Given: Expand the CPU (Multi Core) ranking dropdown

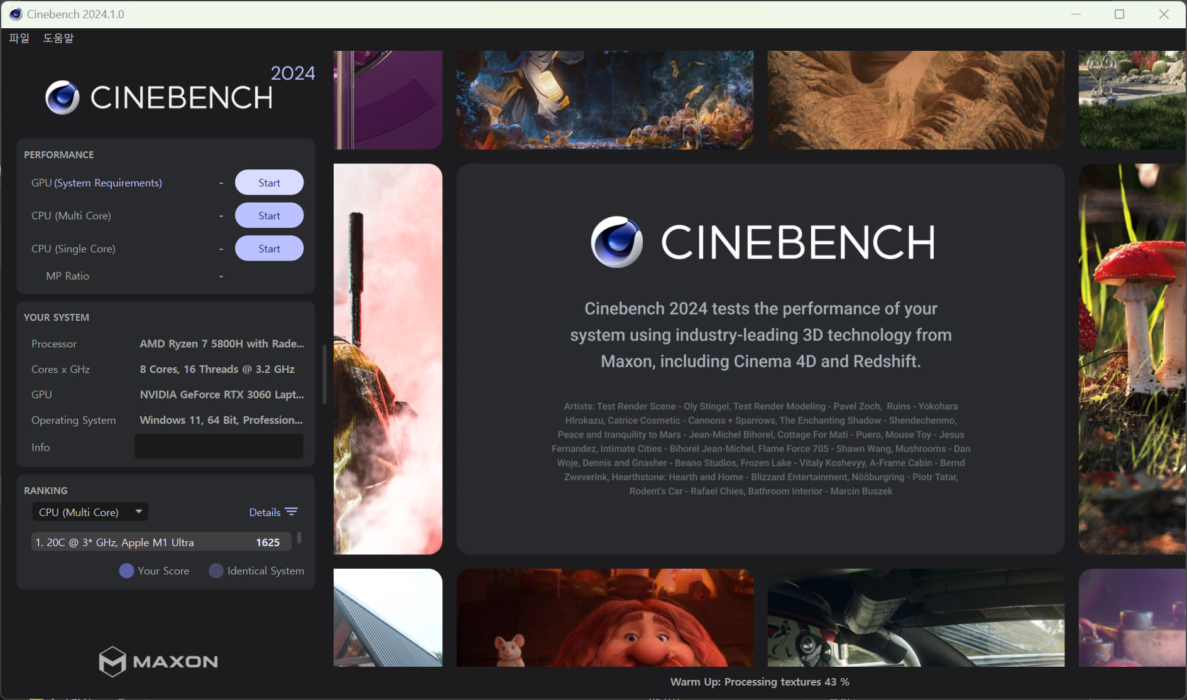Looking at the screenshot, I should (90, 512).
